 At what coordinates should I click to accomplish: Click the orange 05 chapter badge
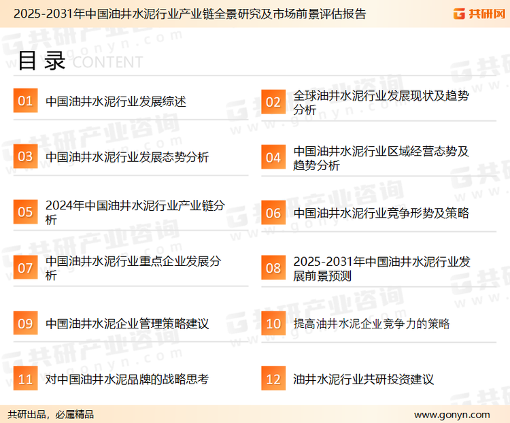click(x=25, y=211)
